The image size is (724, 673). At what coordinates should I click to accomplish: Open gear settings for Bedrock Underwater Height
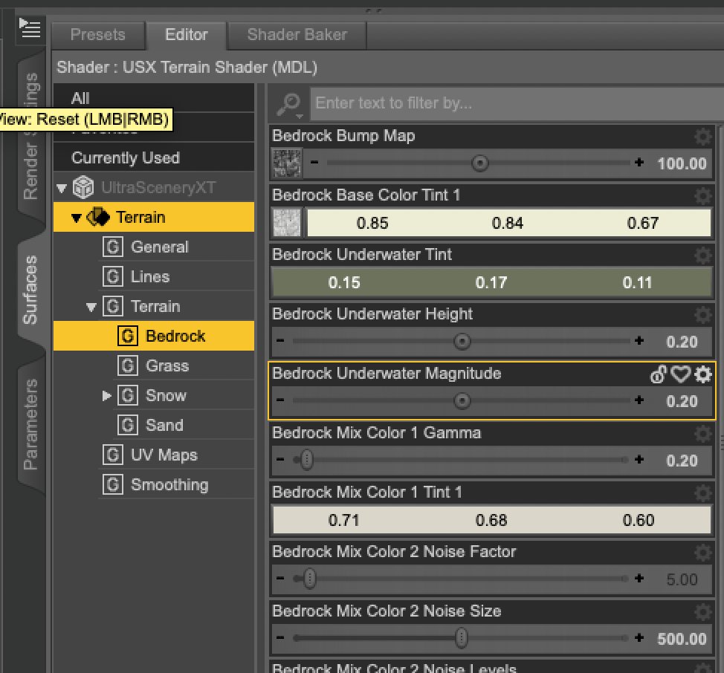point(703,315)
